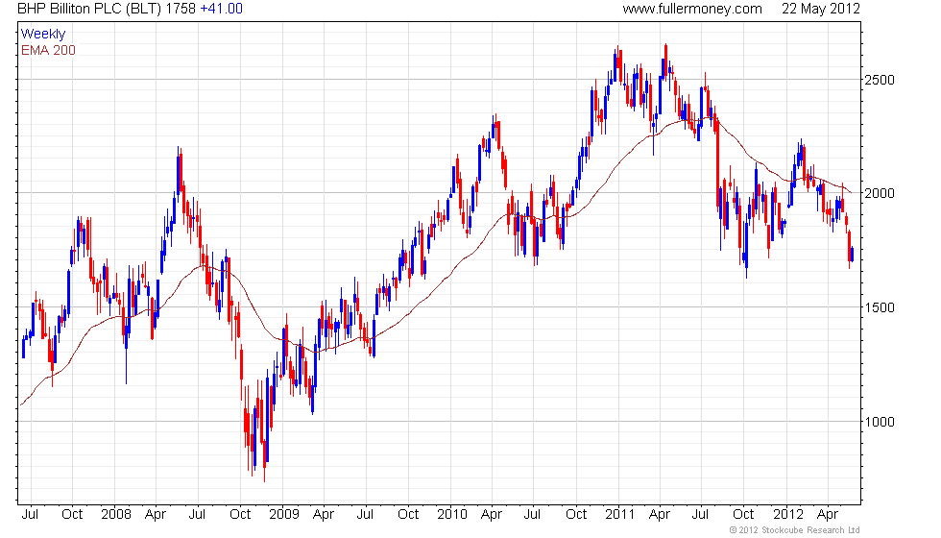
Task: Click the 2008 year label on the time axis
Action: pyautogui.click(x=116, y=515)
